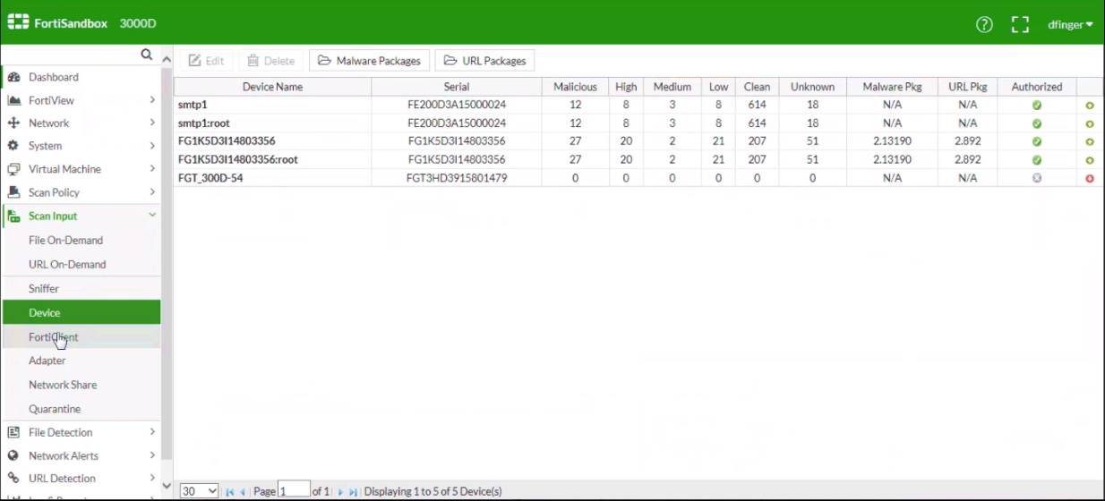The width and height of the screenshot is (1105, 501).
Task: Expand the Network Alerts menu chevron
Action: click(152, 455)
